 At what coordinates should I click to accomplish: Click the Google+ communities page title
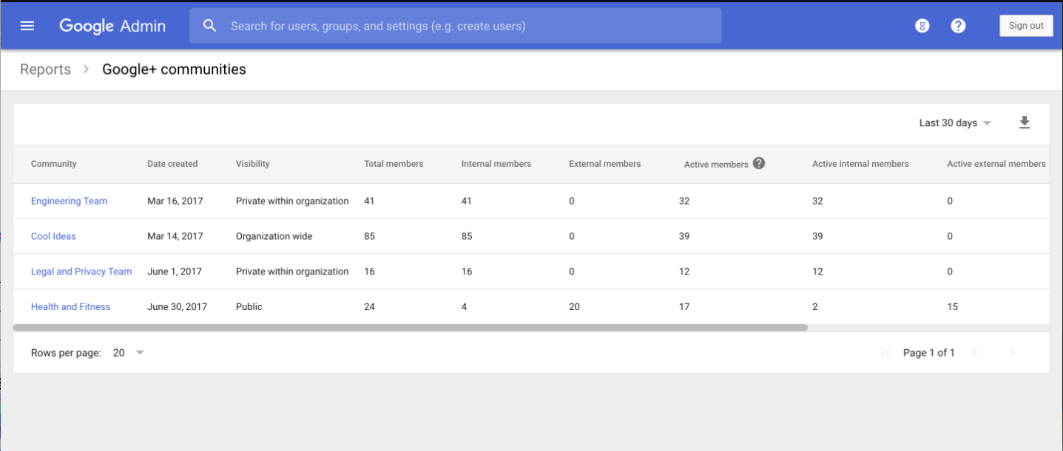[x=174, y=69]
